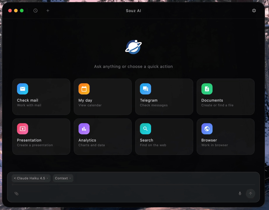Click the green Documents file icon

coord(207,89)
